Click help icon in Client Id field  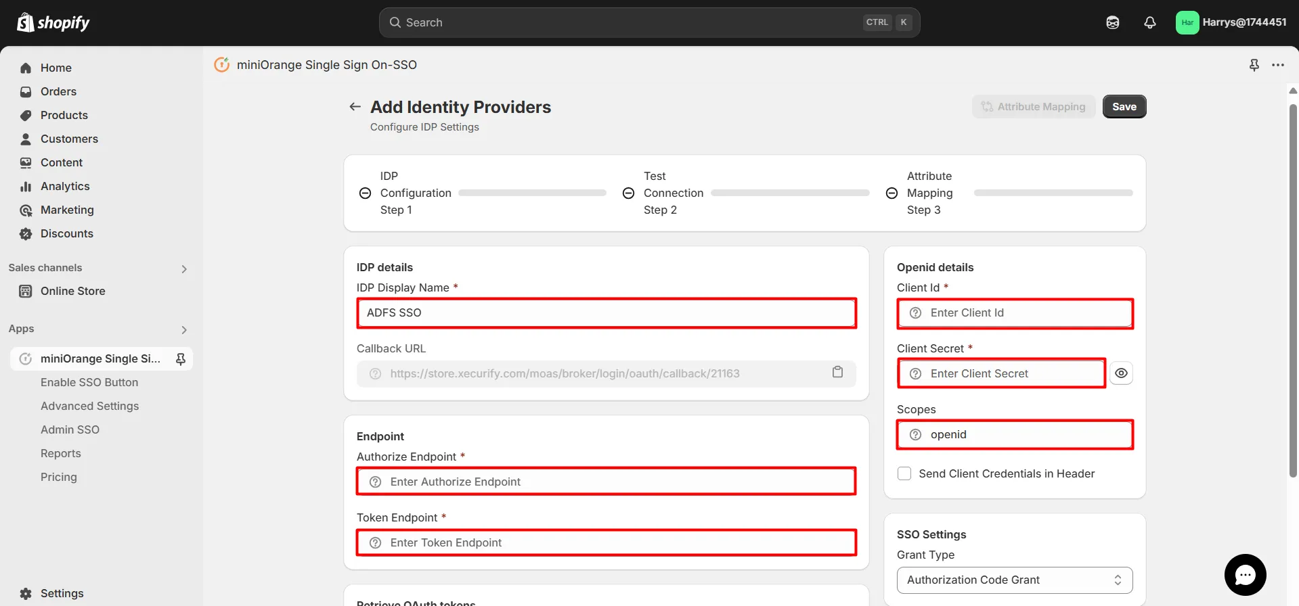[x=915, y=312]
